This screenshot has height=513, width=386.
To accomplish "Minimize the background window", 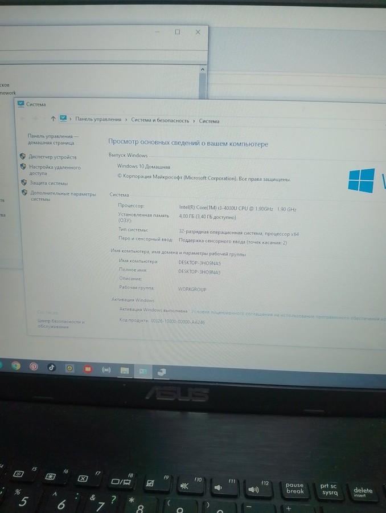I will 158,32.
